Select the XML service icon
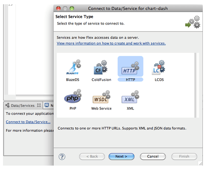 (130, 97)
